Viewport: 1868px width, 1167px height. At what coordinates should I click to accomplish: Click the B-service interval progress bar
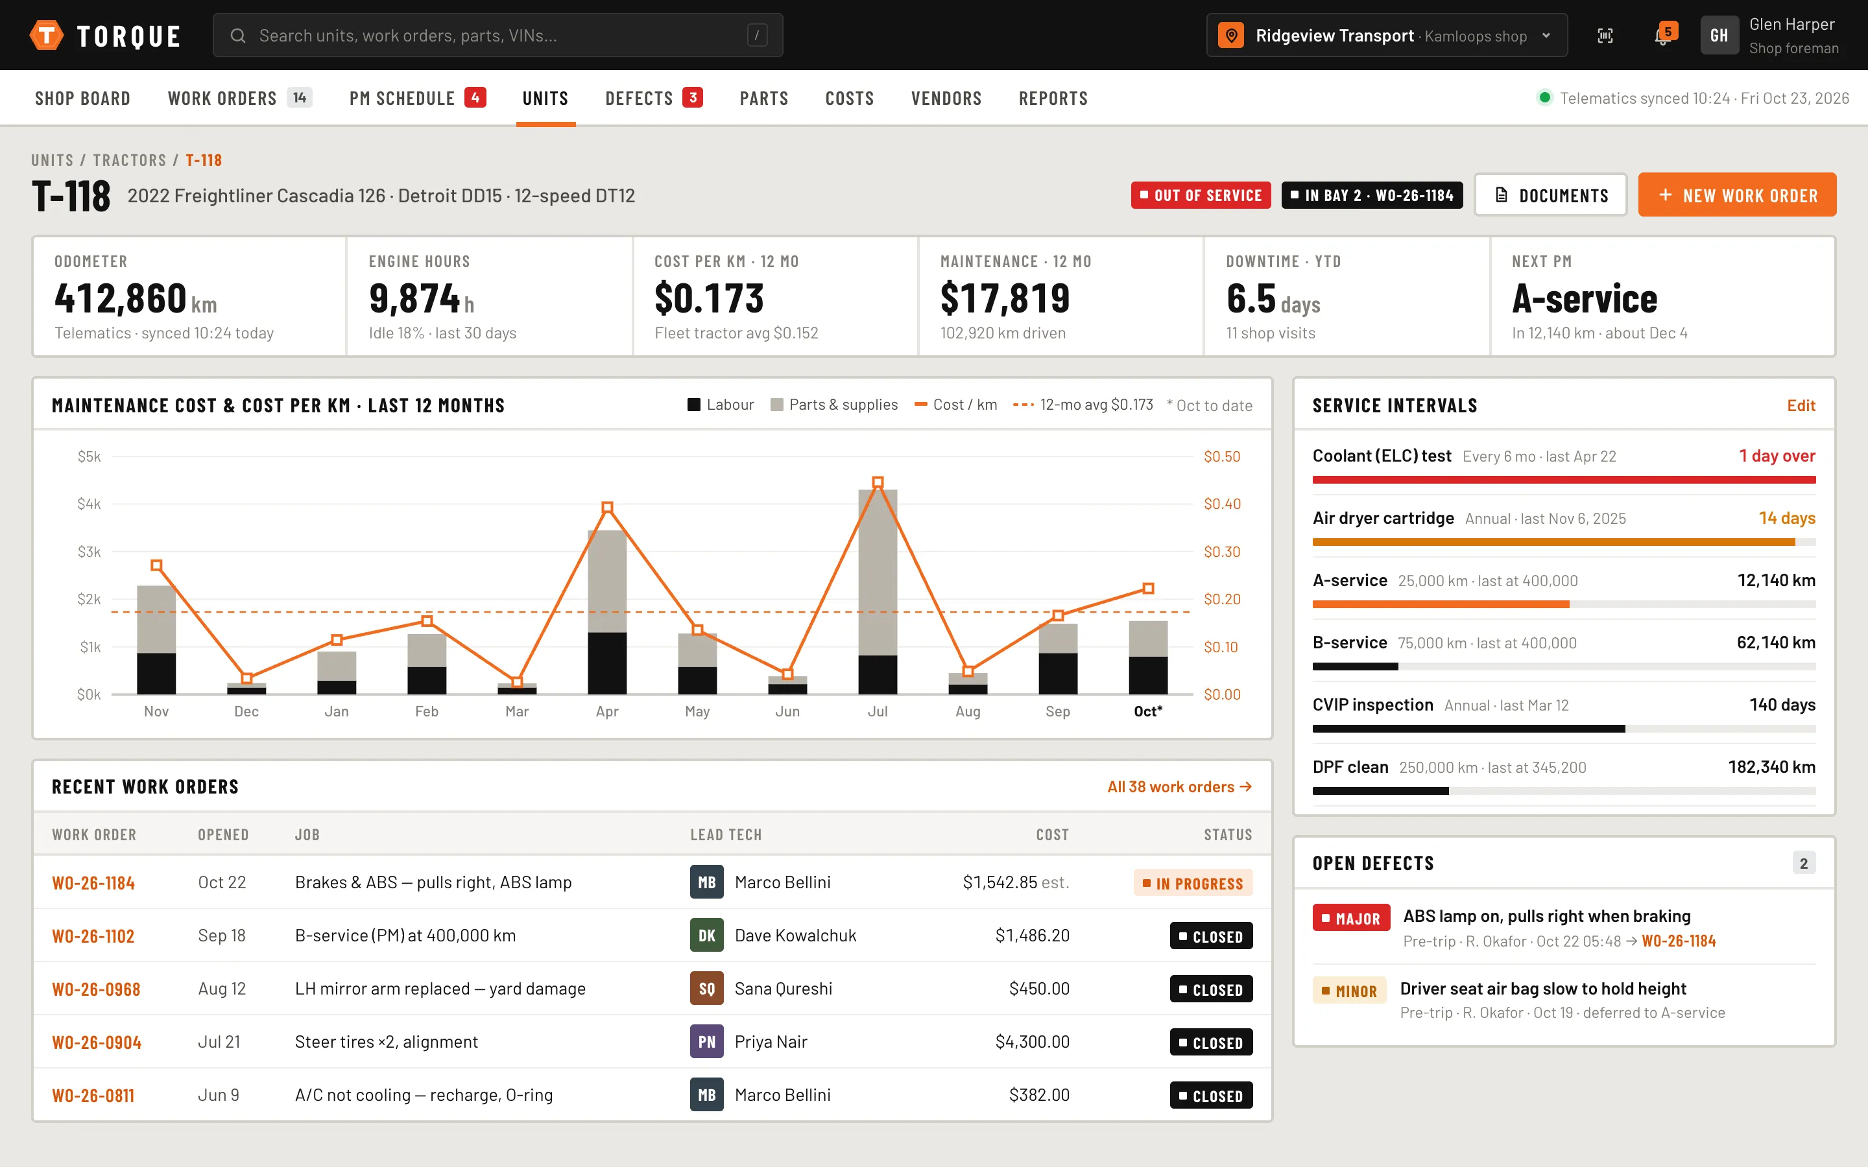1564,667
